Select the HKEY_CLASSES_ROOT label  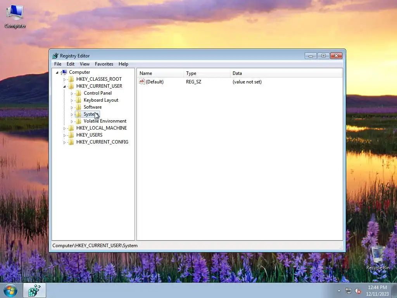click(x=99, y=79)
